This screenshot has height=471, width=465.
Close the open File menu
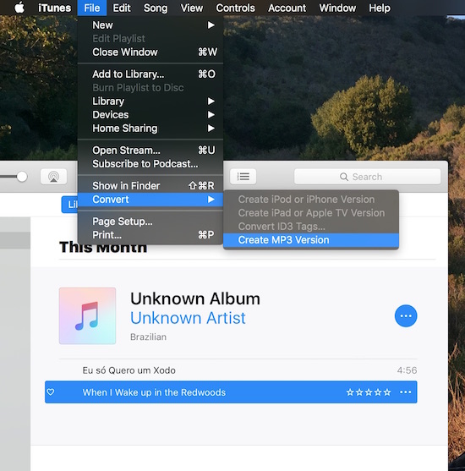[x=92, y=8]
